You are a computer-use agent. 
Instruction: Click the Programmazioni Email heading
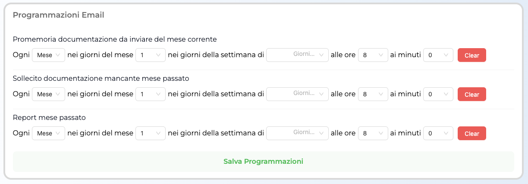[x=58, y=15]
